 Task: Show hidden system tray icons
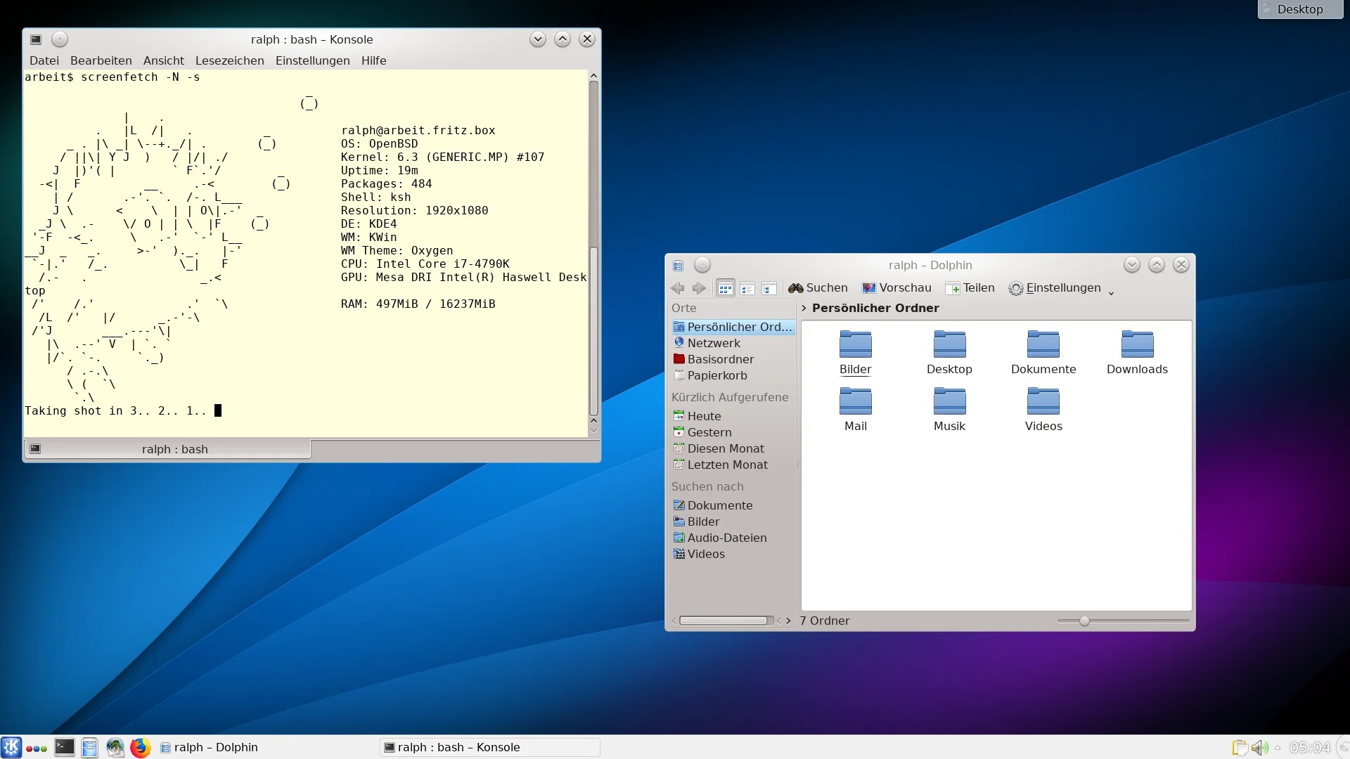click(x=1278, y=748)
